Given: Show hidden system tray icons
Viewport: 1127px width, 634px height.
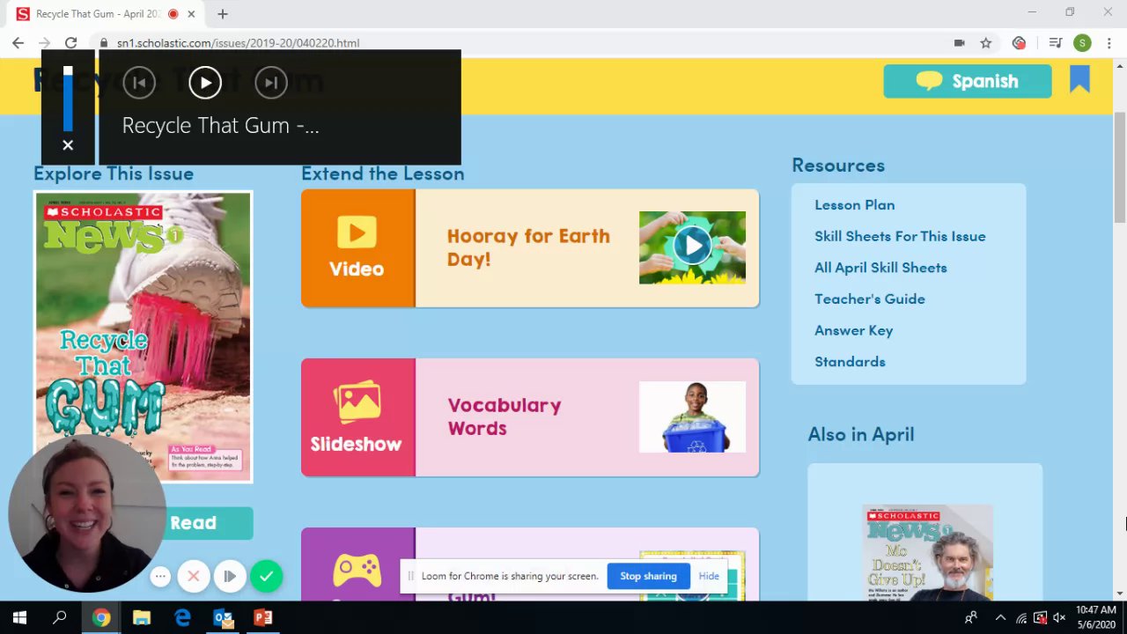Looking at the screenshot, I should click(1000, 618).
